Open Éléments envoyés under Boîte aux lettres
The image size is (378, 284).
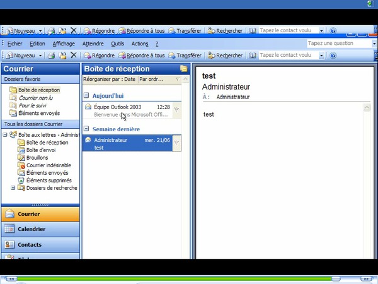tap(43, 173)
